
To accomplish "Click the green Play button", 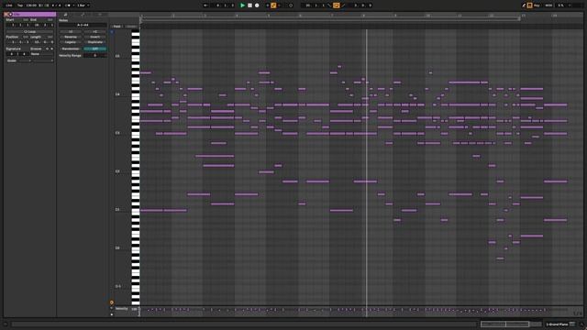I will click(x=242, y=5).
